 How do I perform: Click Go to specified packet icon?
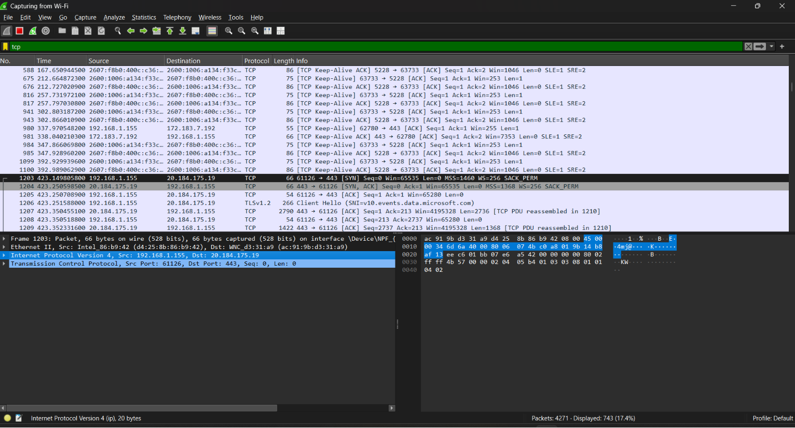pos(157,31)
